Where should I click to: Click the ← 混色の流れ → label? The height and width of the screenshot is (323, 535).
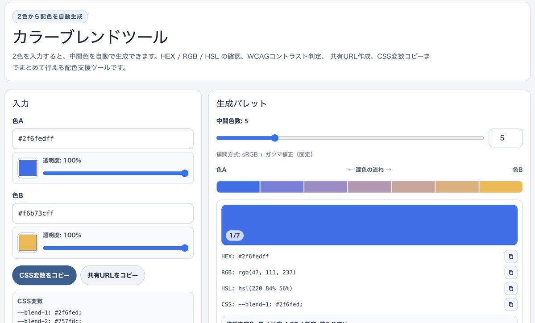pyautogui.click(x=369, y=170)
